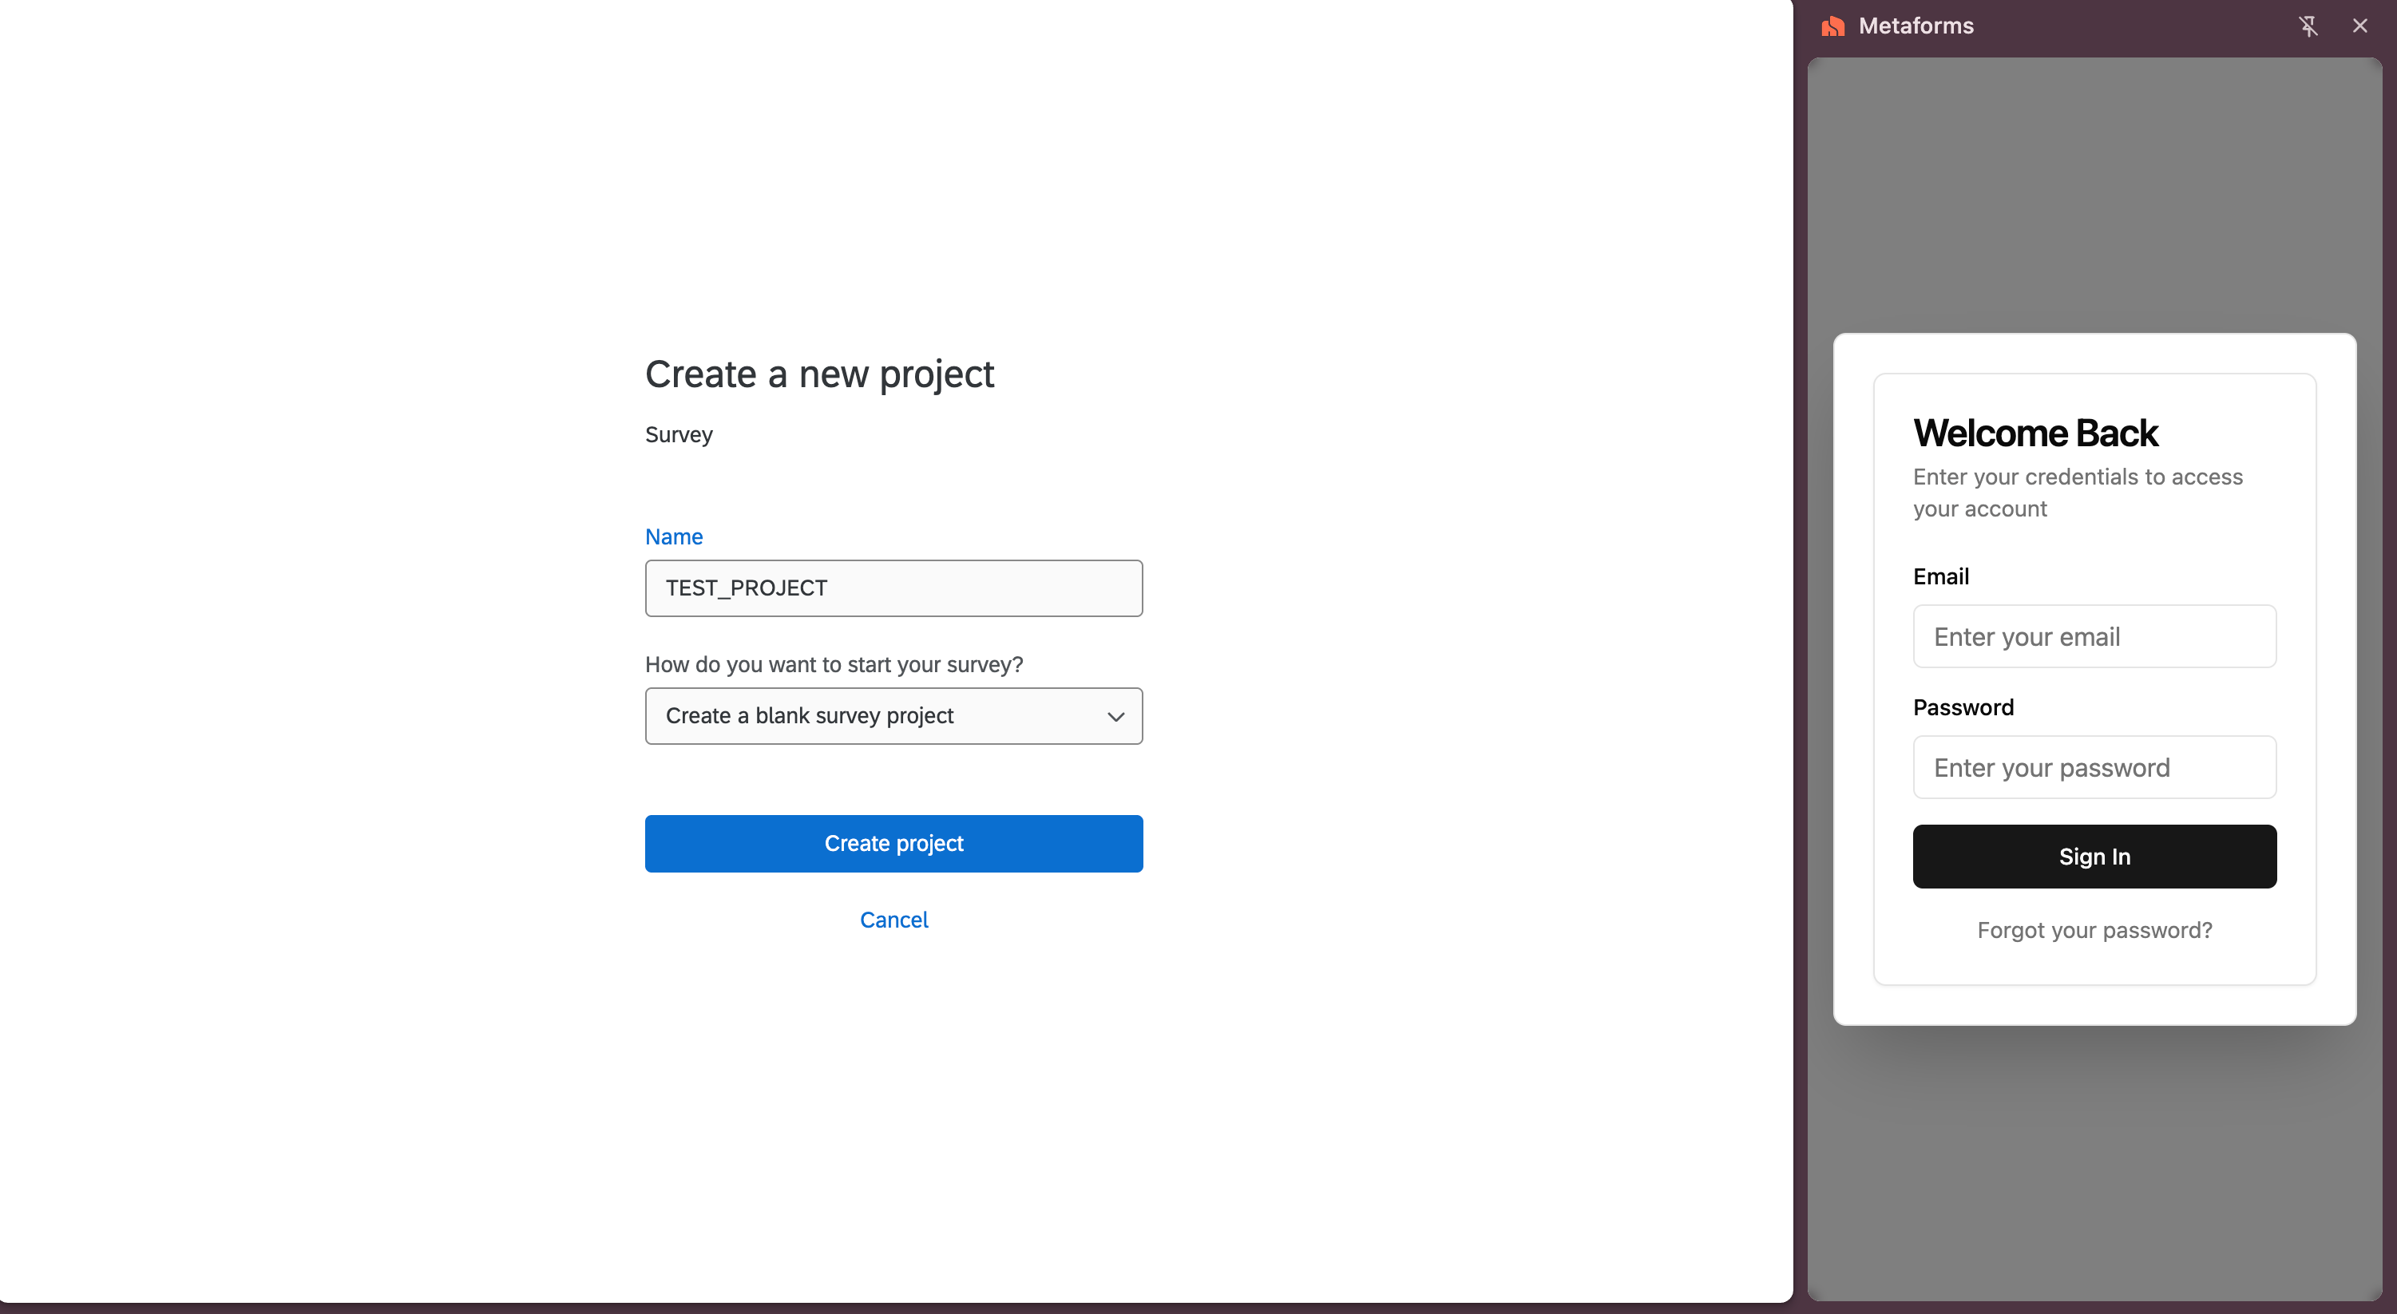Click the 'How do you want to start your survey?' text
Screen dimensions: 2397x1314
pos(834,664)
